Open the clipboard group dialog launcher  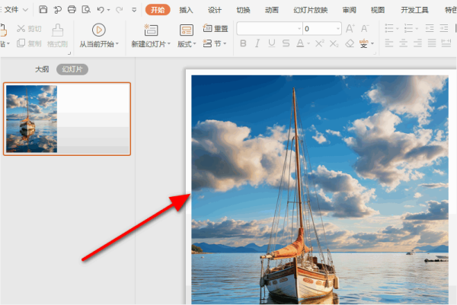coord(69,53)
